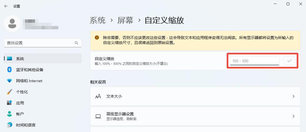
Task: Click the 100 - 500 scaling input field
Action: point(254,61)
